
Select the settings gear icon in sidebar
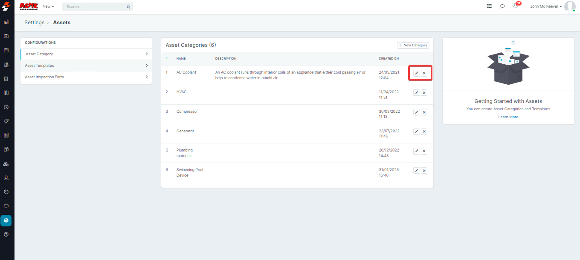[6, 220]
